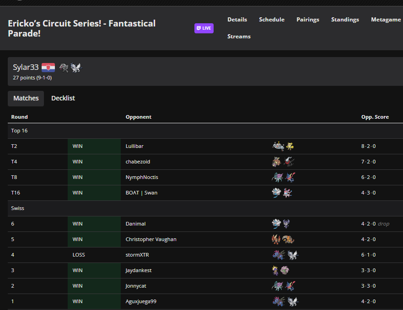Click Danimal's deck Pokémon icons
The width and height of the screenshot is (403, 310).
(281, 224)
